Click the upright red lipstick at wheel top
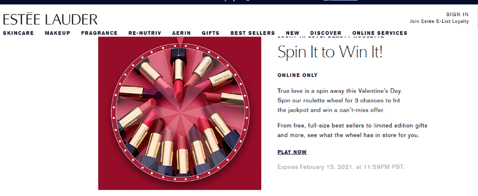The height and width of the screenshot is (196, 478). [178, 74]
